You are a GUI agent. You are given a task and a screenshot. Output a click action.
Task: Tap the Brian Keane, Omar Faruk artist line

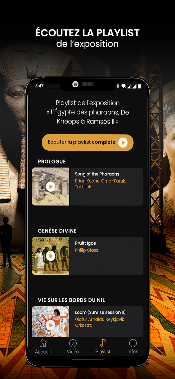(100, 184)
